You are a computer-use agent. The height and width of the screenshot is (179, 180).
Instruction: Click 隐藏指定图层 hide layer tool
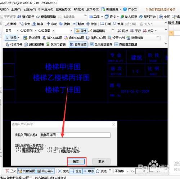point(126,45)
